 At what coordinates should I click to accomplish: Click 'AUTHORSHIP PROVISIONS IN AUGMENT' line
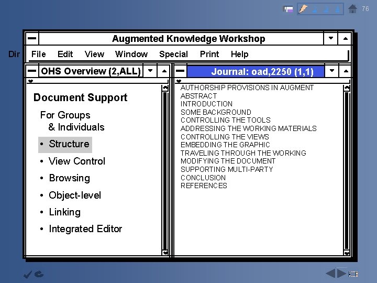(x=247, y=88)
